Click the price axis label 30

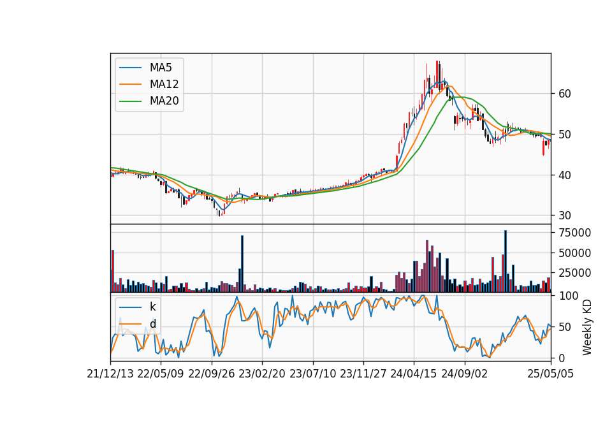(564, 216)
